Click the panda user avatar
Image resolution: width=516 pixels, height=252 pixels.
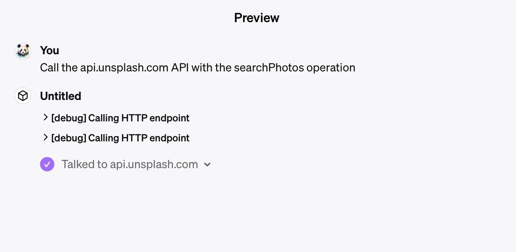pyautogui.click(x=23, y=51)
